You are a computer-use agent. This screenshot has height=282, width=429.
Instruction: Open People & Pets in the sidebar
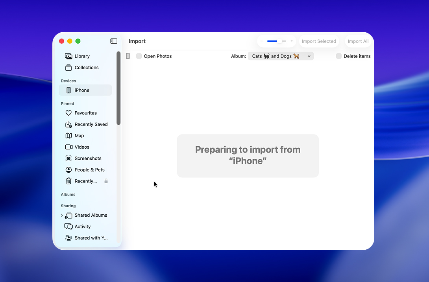(x=85, y=170)
